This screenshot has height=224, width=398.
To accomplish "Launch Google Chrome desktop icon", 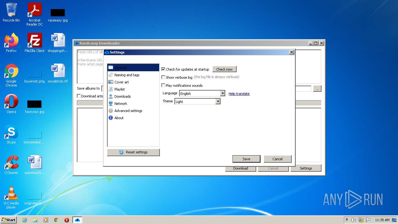I will point(11,75).
